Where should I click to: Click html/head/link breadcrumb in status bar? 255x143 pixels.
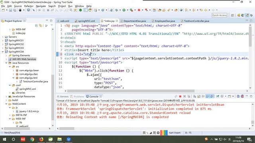pos(12,133)
